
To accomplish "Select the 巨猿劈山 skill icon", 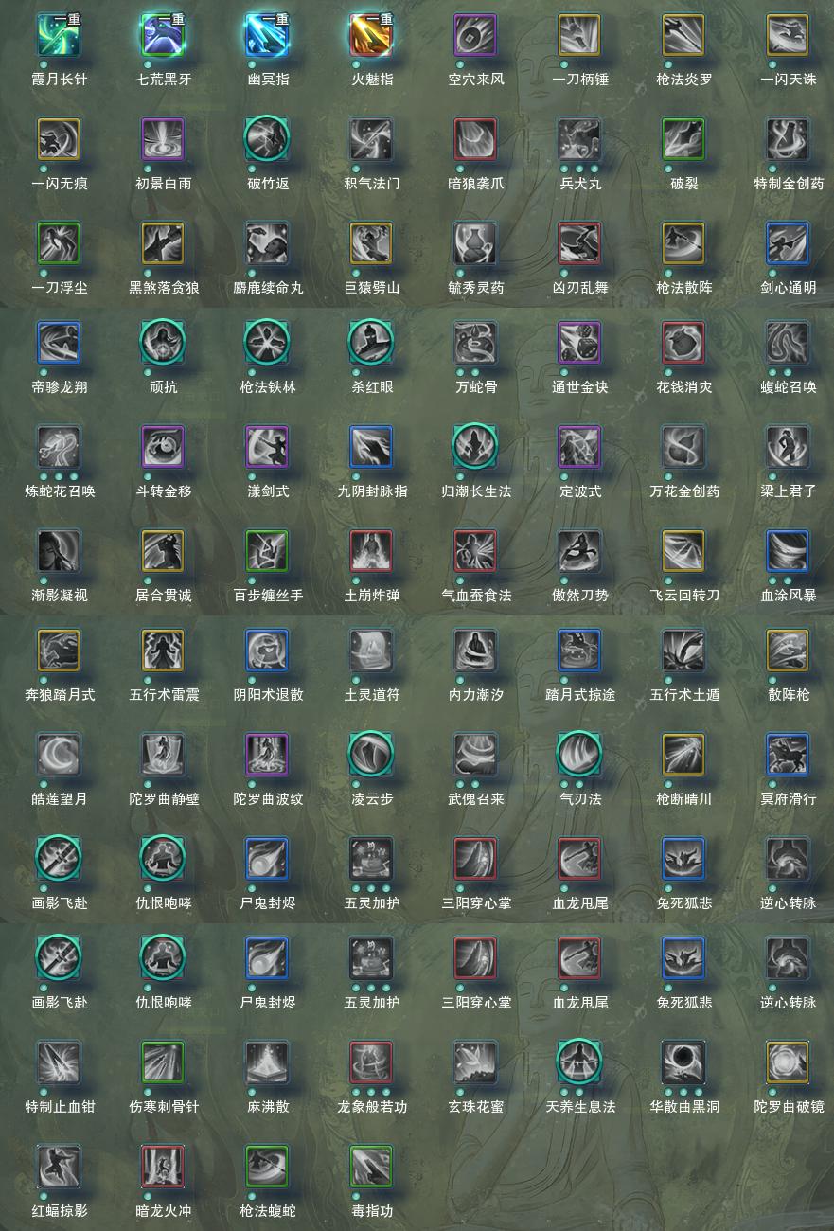I will click(371, 243).
